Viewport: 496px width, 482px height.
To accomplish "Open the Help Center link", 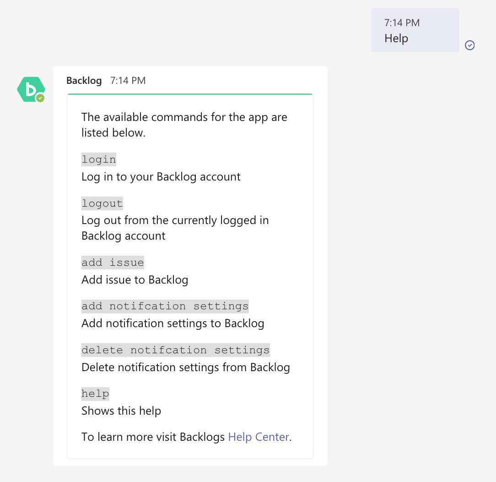I will tap(259, 437).
